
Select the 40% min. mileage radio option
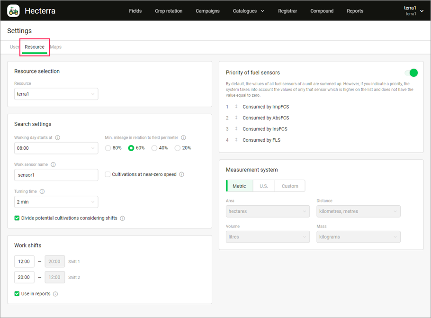coord(154,148)
